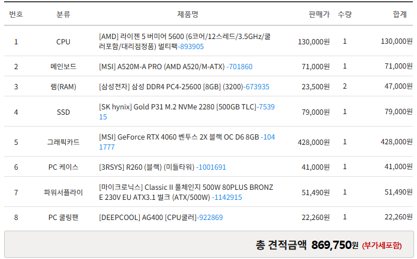The width and height of the screenshot is (417, 259).
Task: Open product code link 1142915
Action: 227,198
